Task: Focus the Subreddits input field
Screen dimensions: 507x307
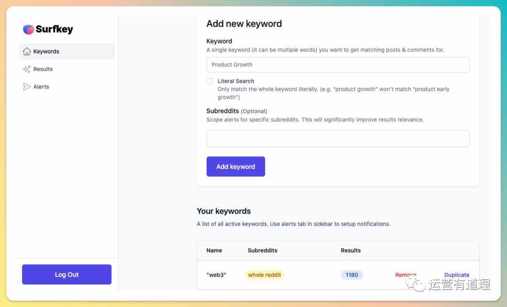Action: [x=338, y=138]
